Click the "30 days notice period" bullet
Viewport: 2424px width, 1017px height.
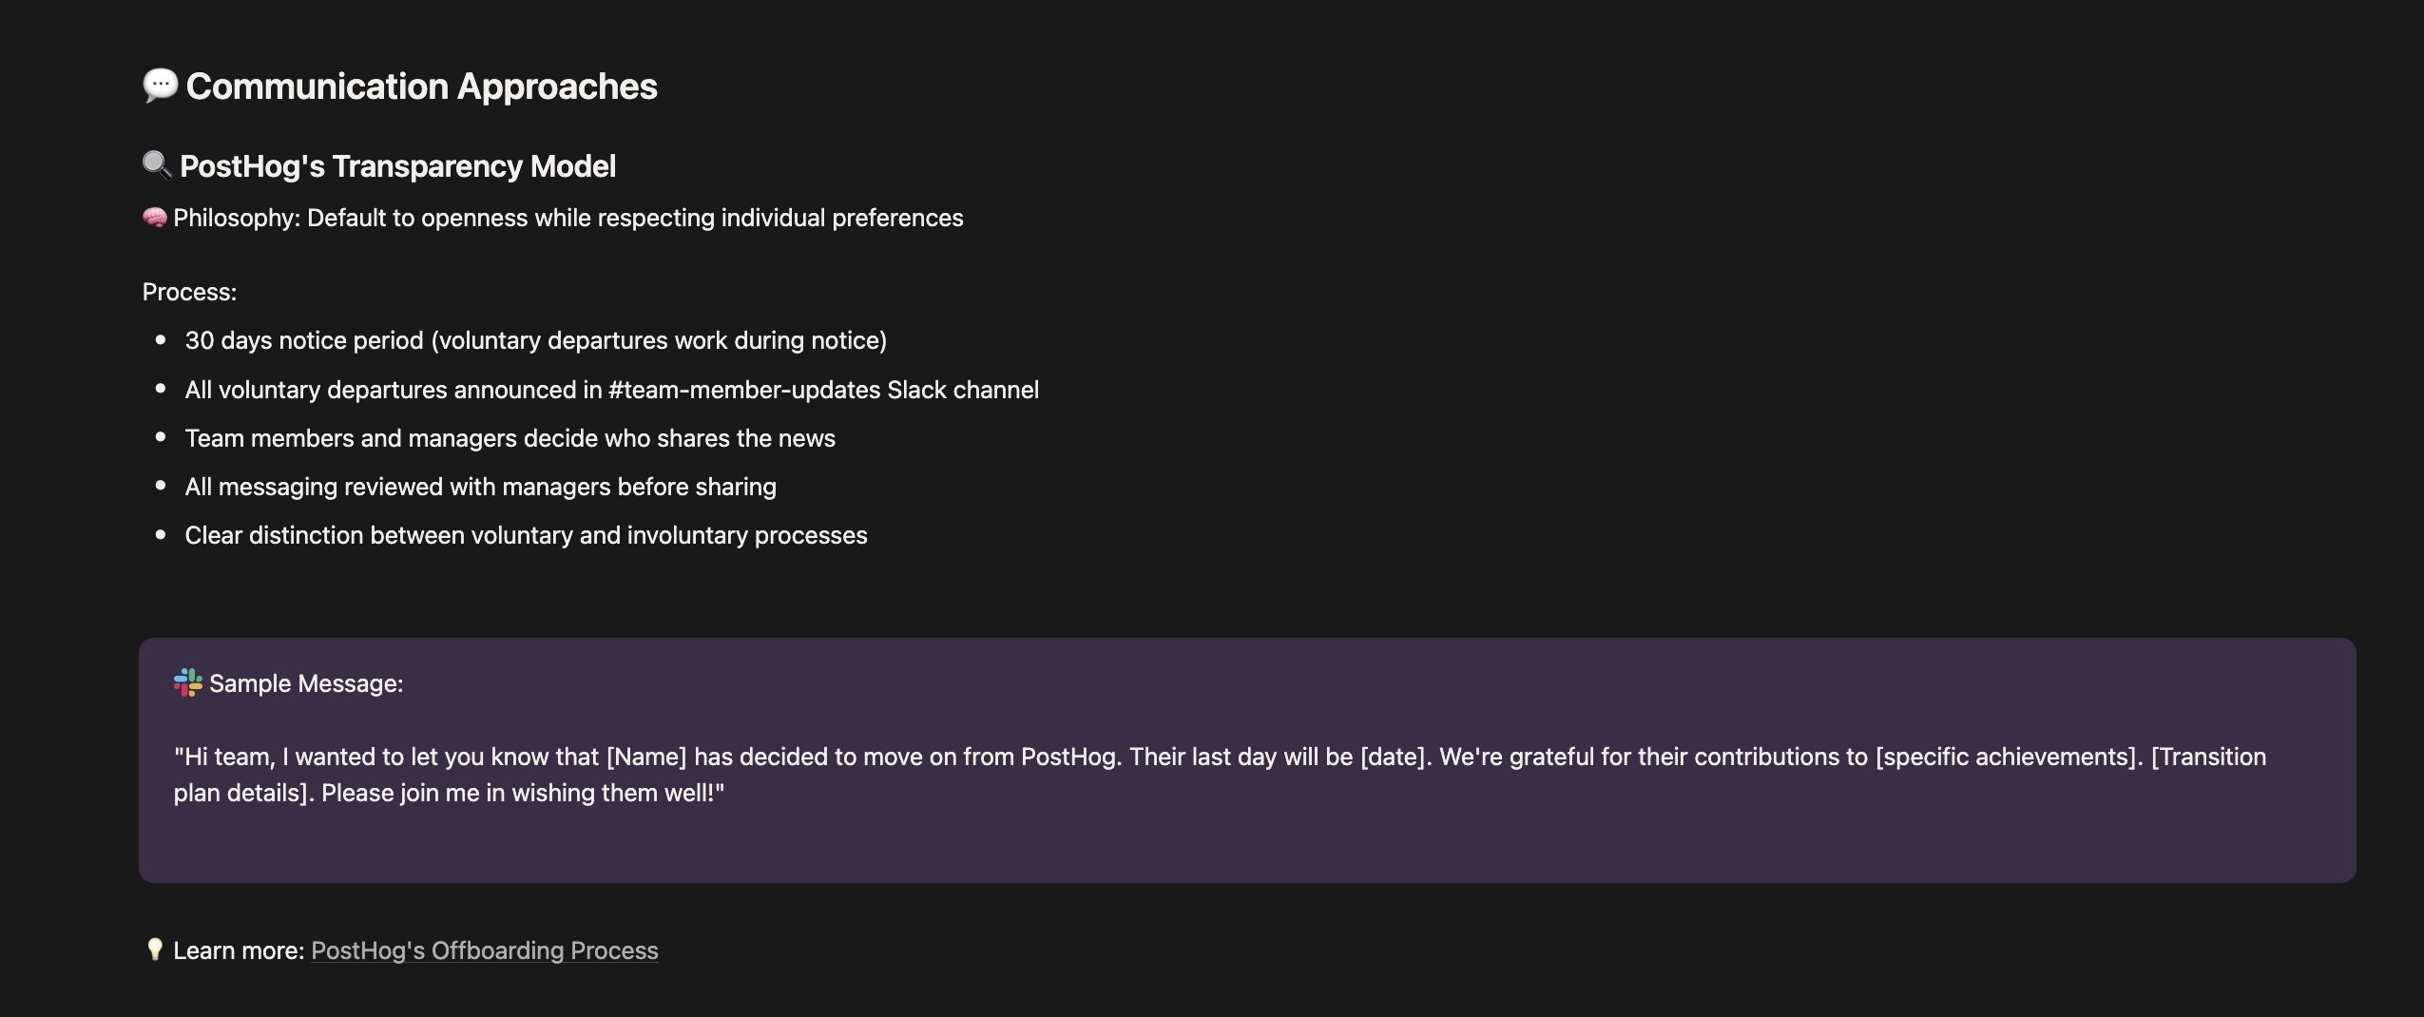coord(535,340)
